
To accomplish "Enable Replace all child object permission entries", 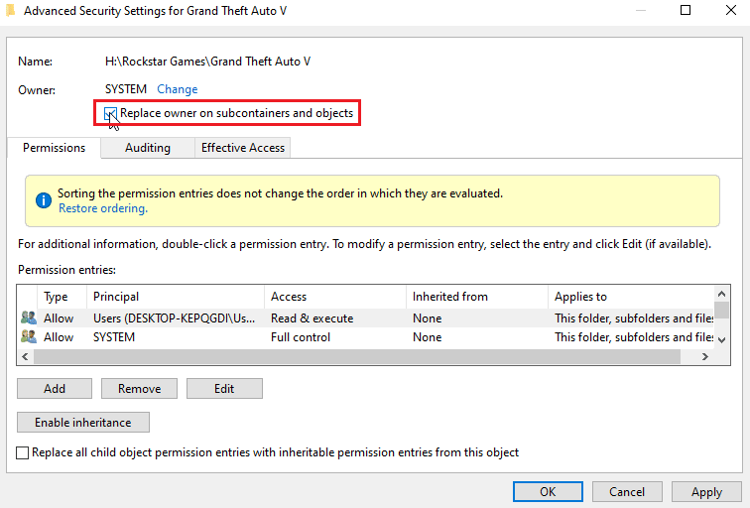I will point(24,452).
